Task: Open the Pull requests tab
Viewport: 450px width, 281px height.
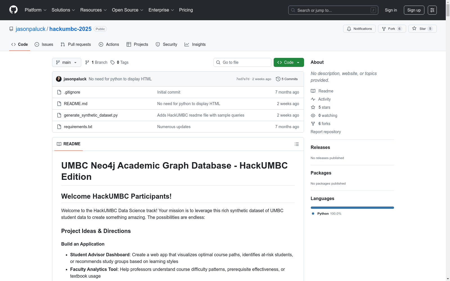Action: [x=76, y=44]
